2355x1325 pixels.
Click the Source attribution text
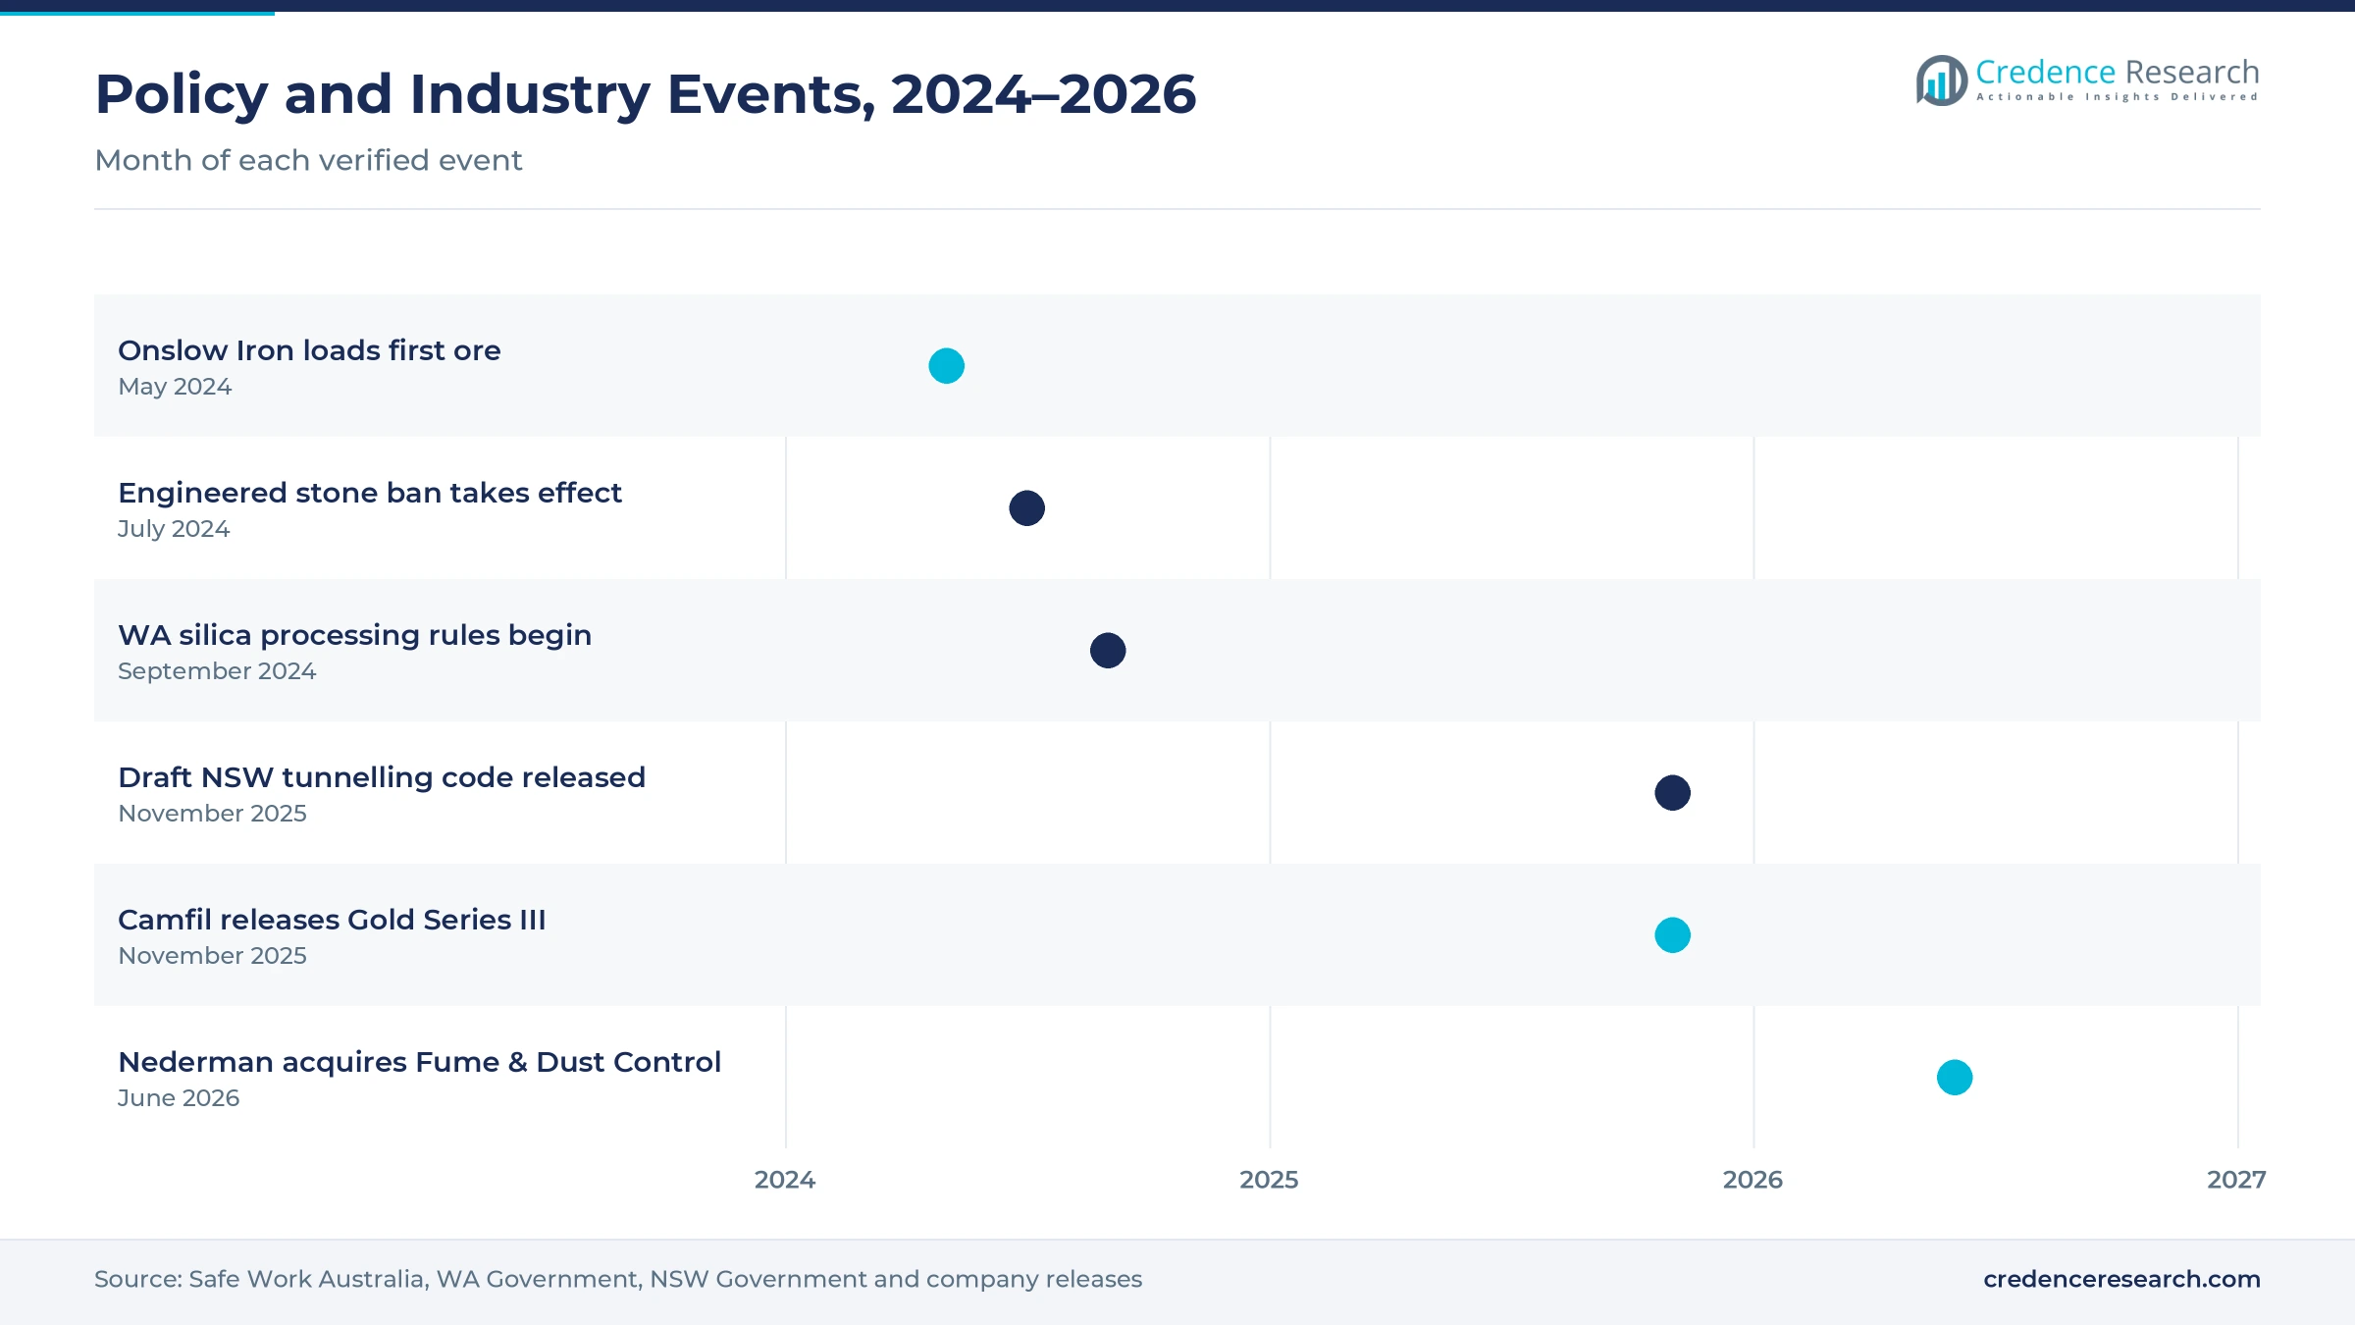618,1279
